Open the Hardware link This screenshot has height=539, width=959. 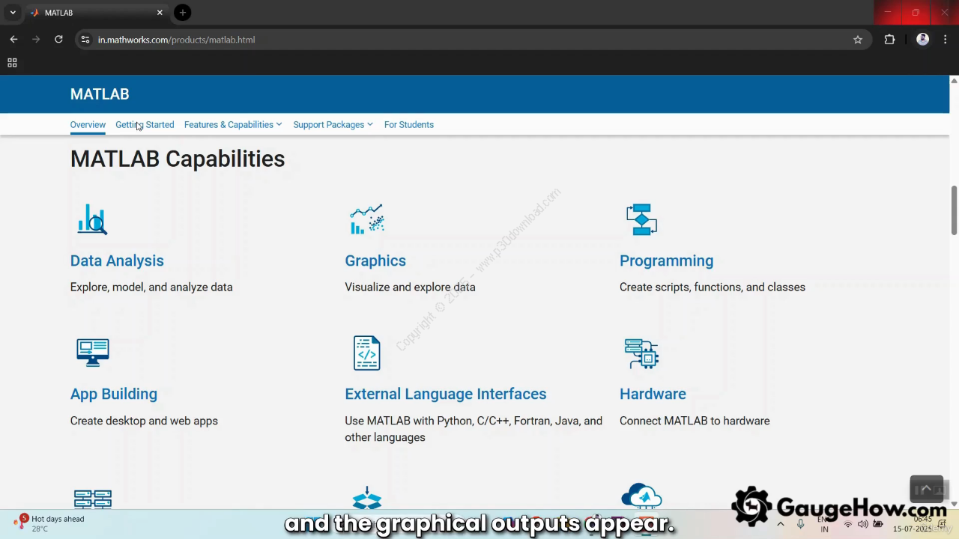point(653,394)
